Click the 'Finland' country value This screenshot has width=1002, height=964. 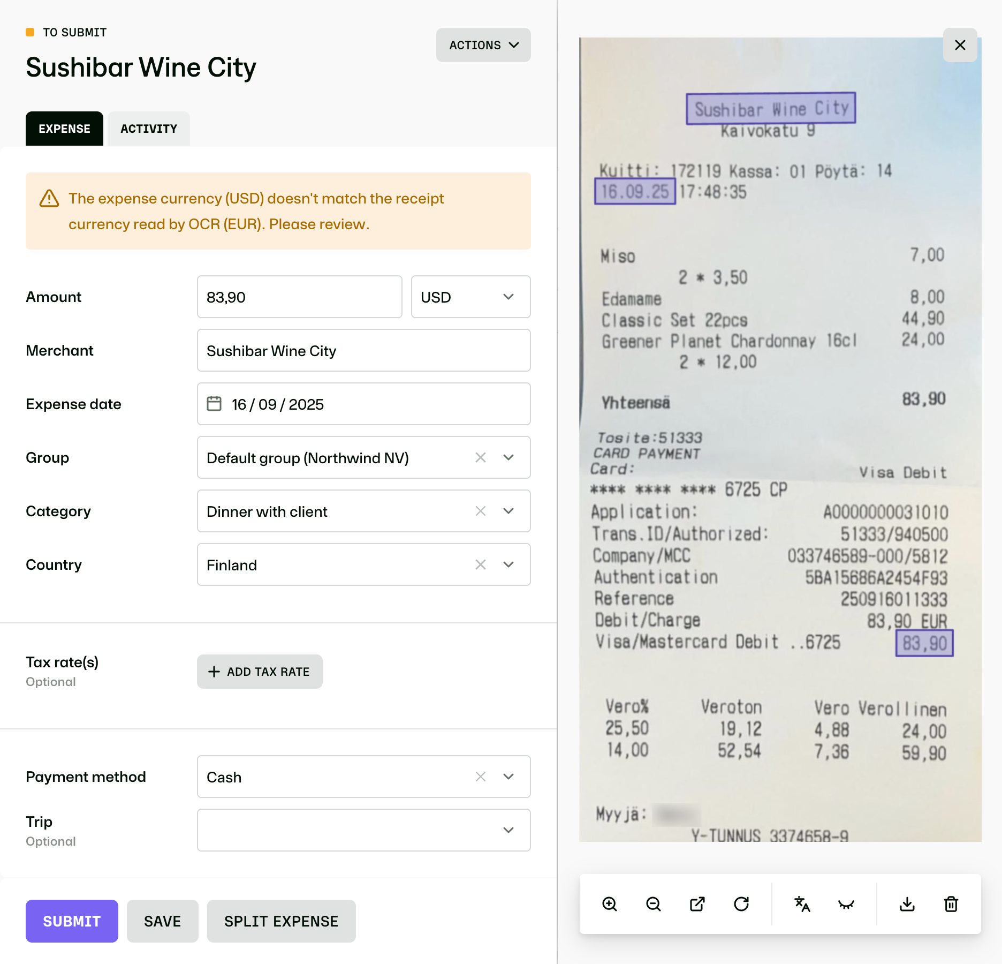pyautogui.click(x=232, y=565)
